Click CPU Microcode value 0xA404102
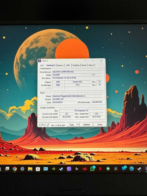The width and height of the screenshot is (147, 196). 97,102
